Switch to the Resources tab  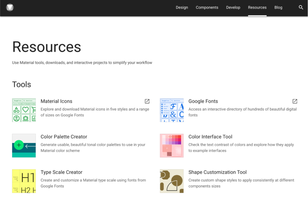tap(257, 7)
